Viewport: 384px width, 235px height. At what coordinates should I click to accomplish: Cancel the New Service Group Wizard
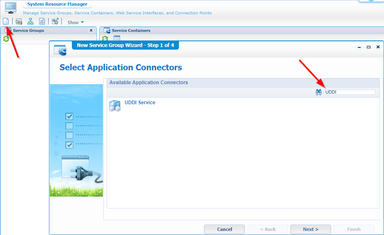click(224, 229)
